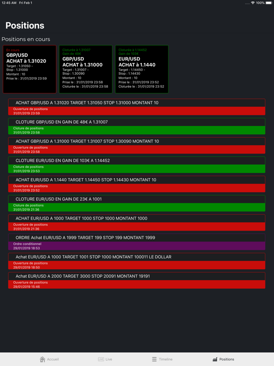Image resolution: width=274 pixels, height=366 pixels.
Task: Click the Wi-Fi status icon
Action: click(253, 3)
